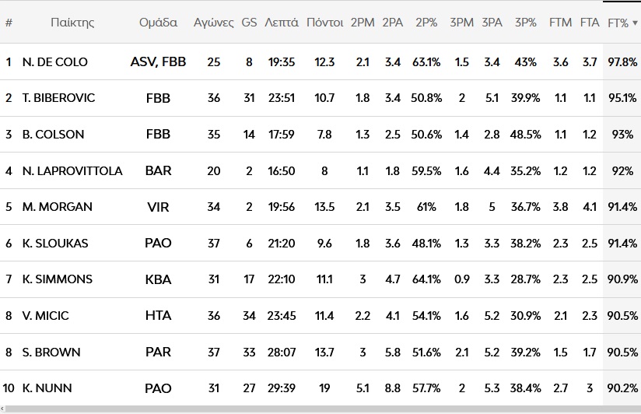
Task: Click on K. NUNN player name
Action: pyautogui.click(x=47, y=388)
